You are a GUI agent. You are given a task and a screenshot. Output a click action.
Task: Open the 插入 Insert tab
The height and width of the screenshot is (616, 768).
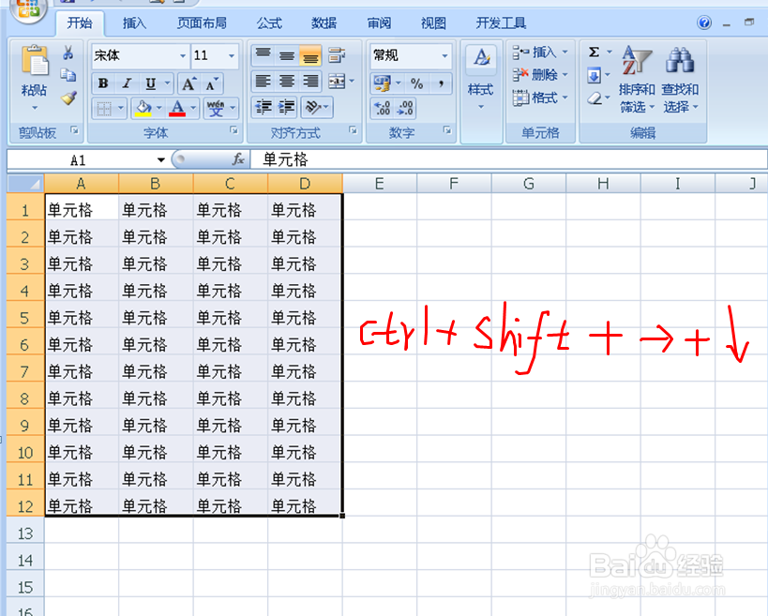pos(134,23)
